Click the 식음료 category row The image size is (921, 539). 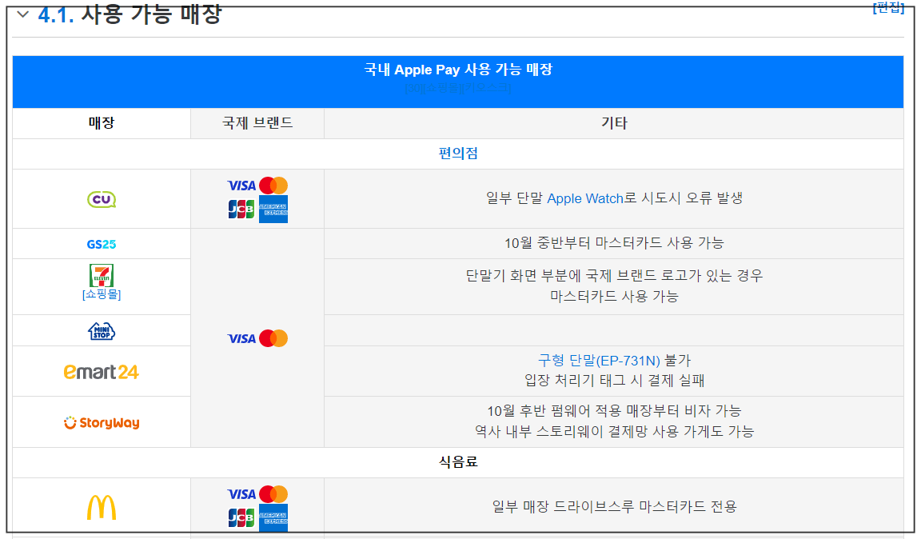click(x=458, y=462)
